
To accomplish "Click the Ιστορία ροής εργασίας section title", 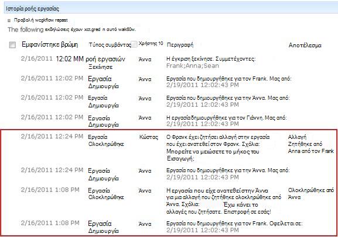I will (33, 9).
